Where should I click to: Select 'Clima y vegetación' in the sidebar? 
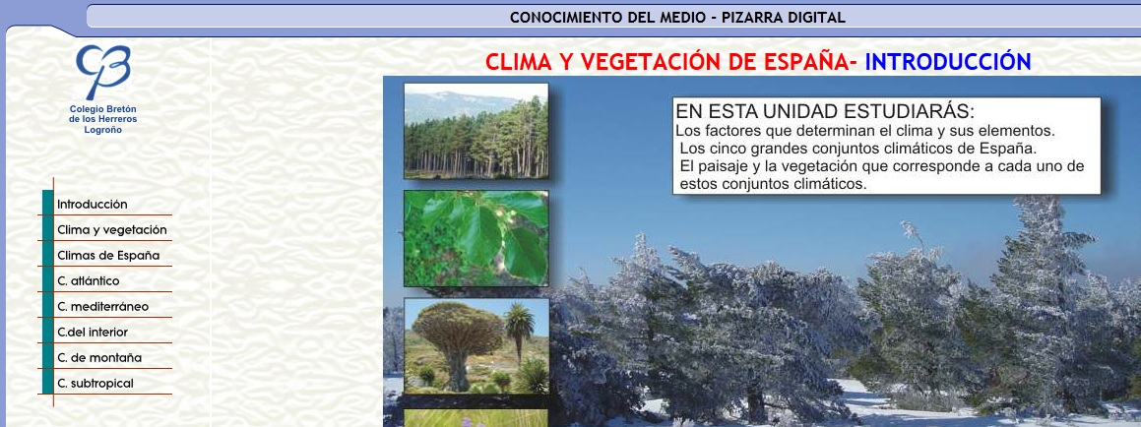click(x=111, y=230)
